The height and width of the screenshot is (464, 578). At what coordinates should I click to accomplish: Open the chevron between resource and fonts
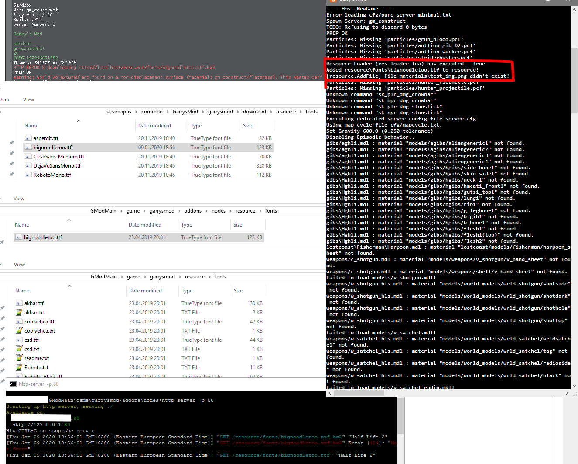(300, 111)
